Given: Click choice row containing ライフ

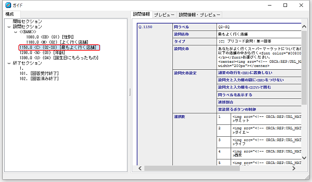Looking at the screenshot, I should (x=259, y=142).
